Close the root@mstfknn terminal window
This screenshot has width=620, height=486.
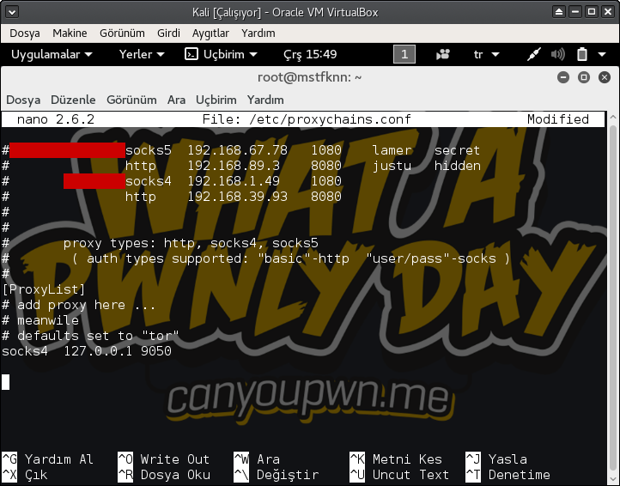coord(603,77)
